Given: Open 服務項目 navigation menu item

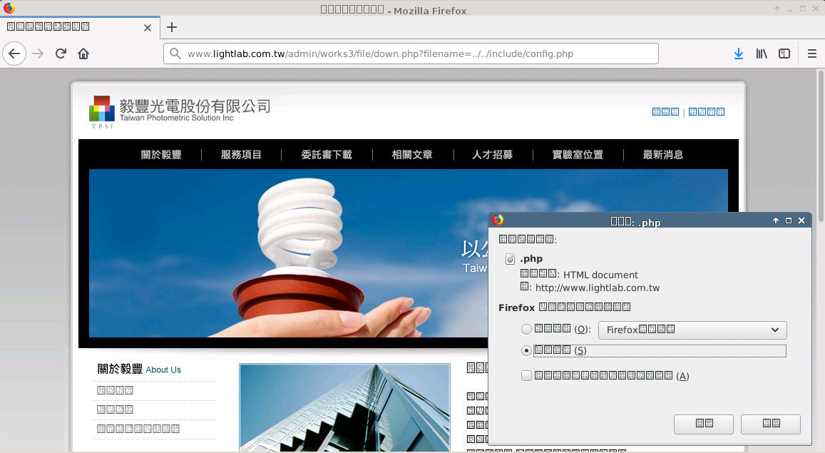Looking at the screenshot, I should 241,155.
